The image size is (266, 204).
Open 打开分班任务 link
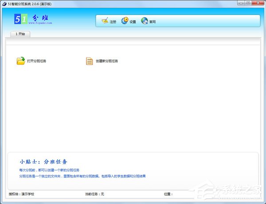tap(37, 61)
